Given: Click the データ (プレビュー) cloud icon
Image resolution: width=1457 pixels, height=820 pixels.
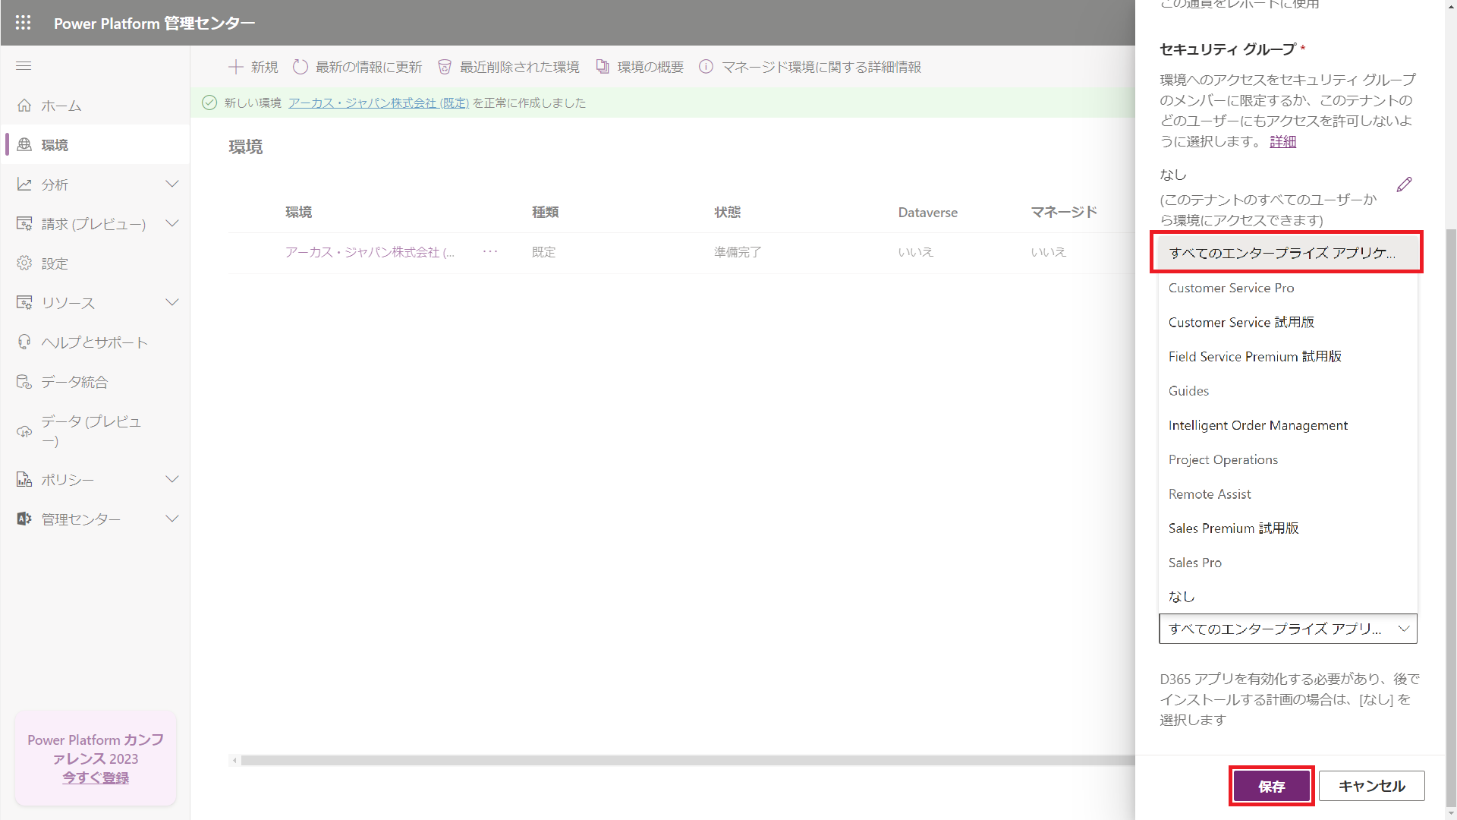Looking at the screenshot, I should click(24, 431).
